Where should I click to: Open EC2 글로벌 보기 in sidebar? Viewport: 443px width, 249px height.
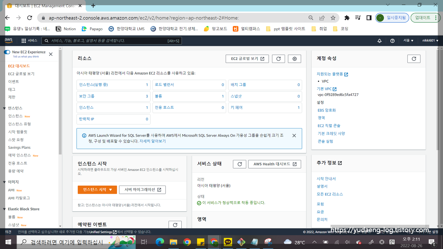21,74
